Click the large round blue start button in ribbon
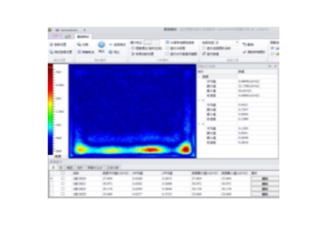 coord(101,45)
